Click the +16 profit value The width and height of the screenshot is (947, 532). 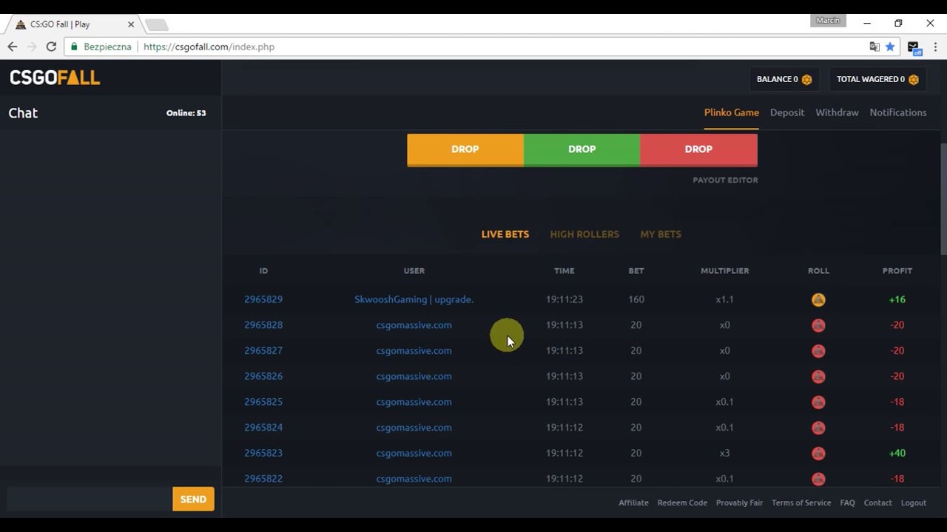(x=897, y=299)
